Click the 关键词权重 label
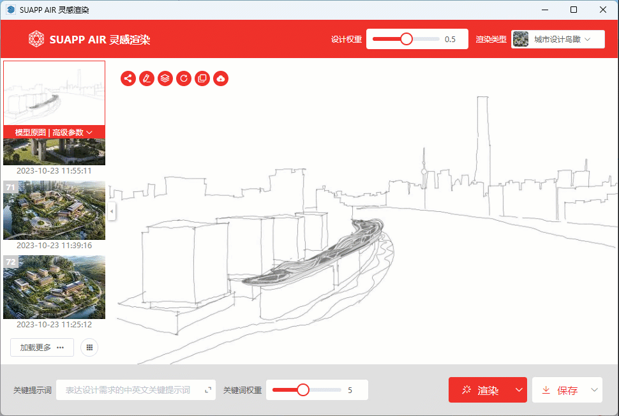 point(242,390)
